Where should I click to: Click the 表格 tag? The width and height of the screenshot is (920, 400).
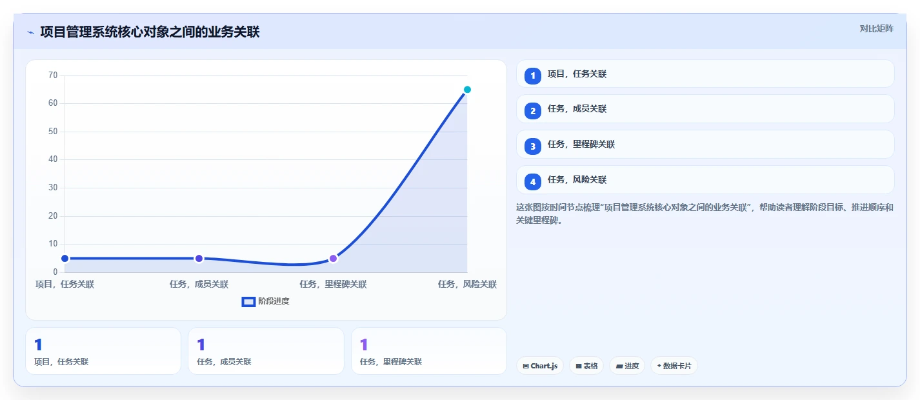click(x=586, y=366)
